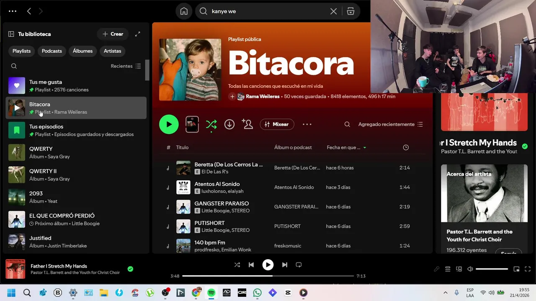Invite collaborators to the playlist
536x301 pixels.
(247, 124)
